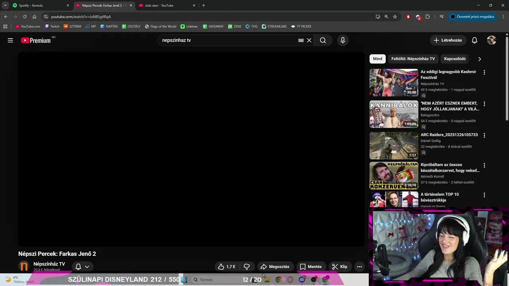Start voice search with the microphone

click(x=343, y=40)
